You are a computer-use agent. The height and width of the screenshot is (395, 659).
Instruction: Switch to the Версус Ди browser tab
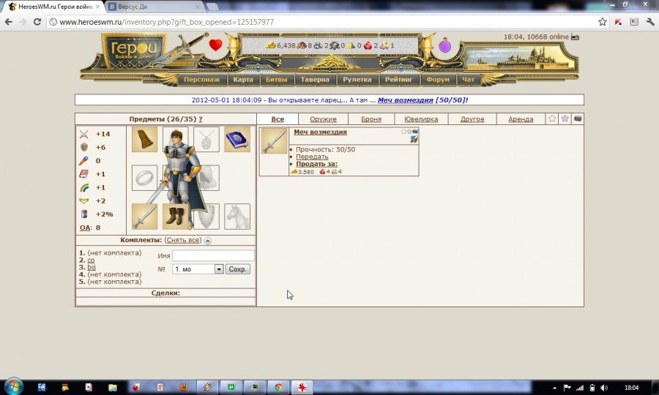point(154,7)
